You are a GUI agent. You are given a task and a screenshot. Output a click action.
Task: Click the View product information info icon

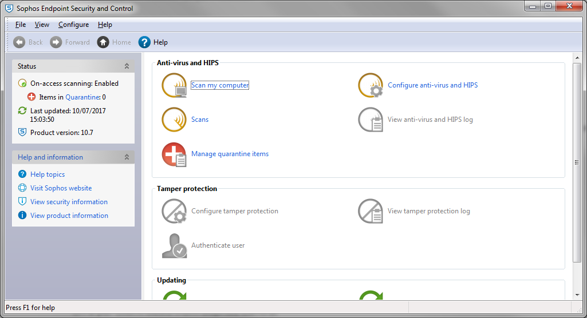(22, 215)
